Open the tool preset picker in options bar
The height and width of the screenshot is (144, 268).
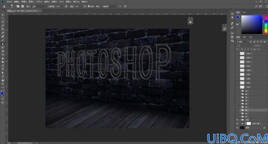[4, 6]
